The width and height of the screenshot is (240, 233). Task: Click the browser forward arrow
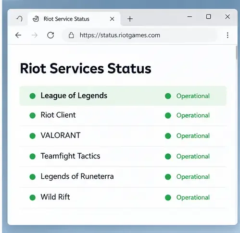(35, 35)
